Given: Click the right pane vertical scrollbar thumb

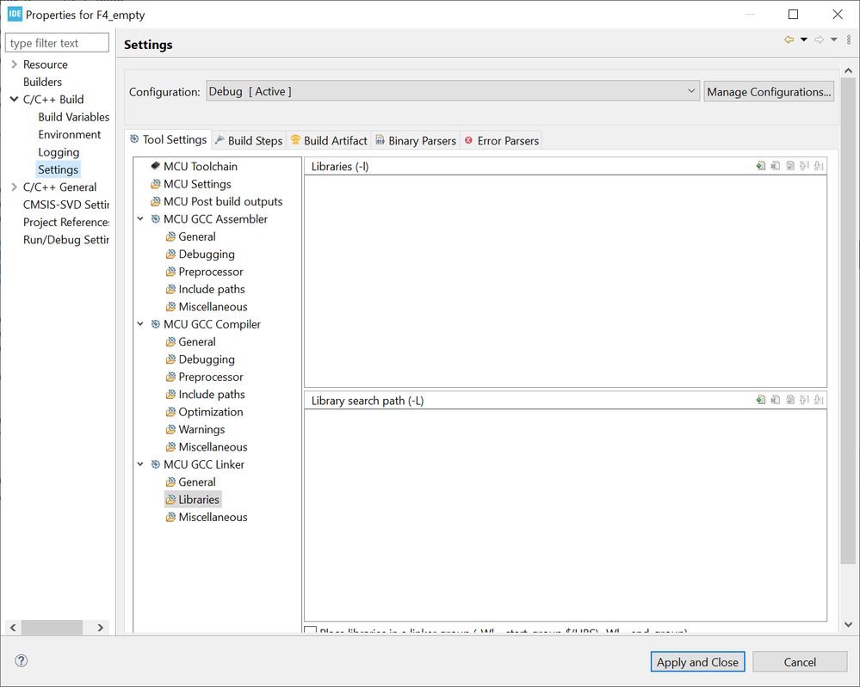Looking at the screenshot, I should pos(848,321).
